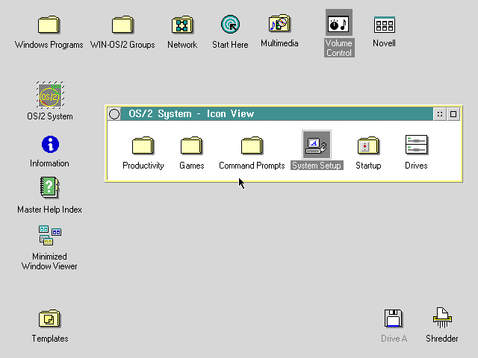
Task: Click the Drive A floppy icon
Action: click(x=394, y=318)
